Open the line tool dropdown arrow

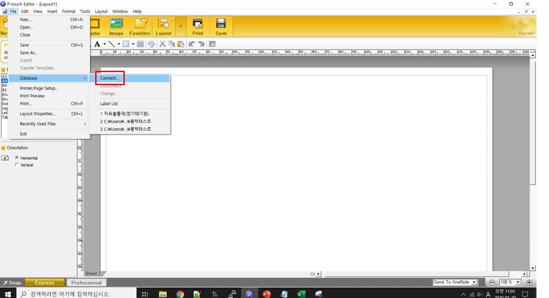pos(119,44)
